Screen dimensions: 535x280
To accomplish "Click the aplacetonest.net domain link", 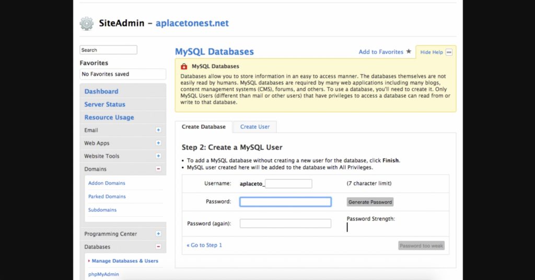I will point(192,23).
